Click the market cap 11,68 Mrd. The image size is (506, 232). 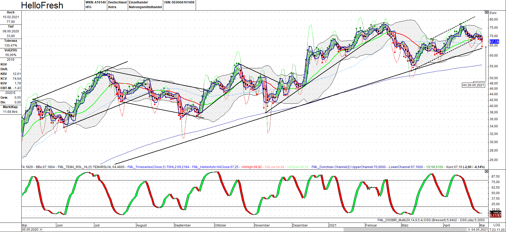point(11,112)
